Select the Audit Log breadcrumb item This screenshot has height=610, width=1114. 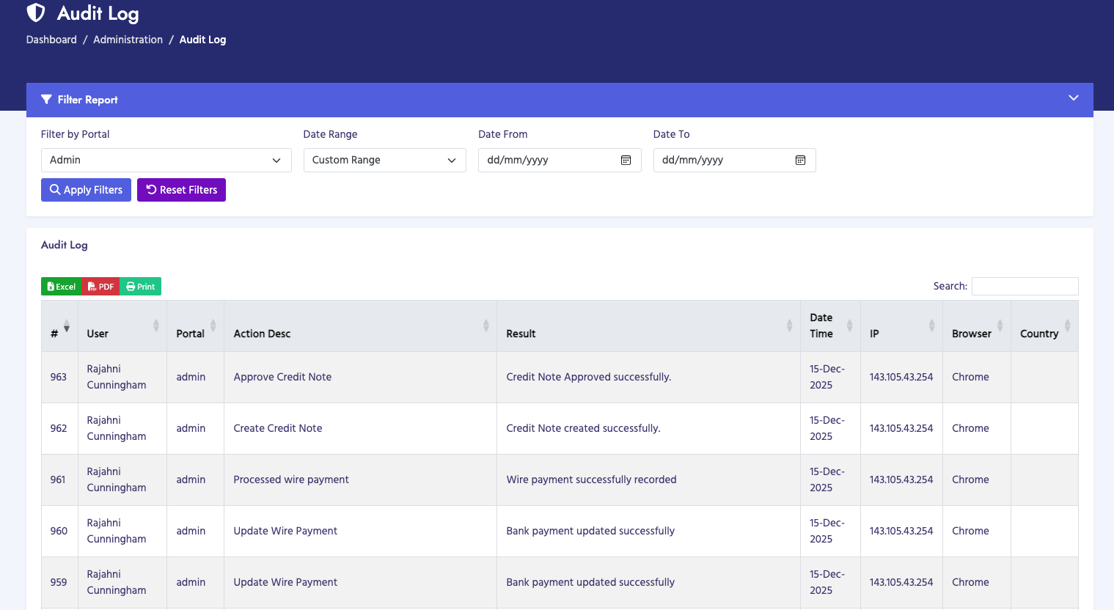pos(202,40)
